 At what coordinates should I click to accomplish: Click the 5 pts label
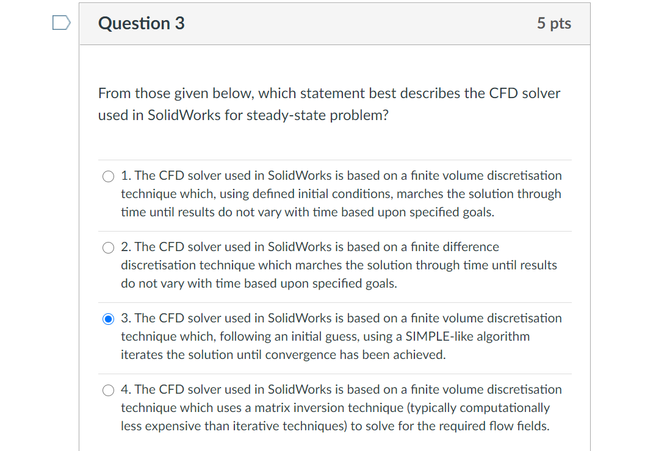click(x=554, y=23)
